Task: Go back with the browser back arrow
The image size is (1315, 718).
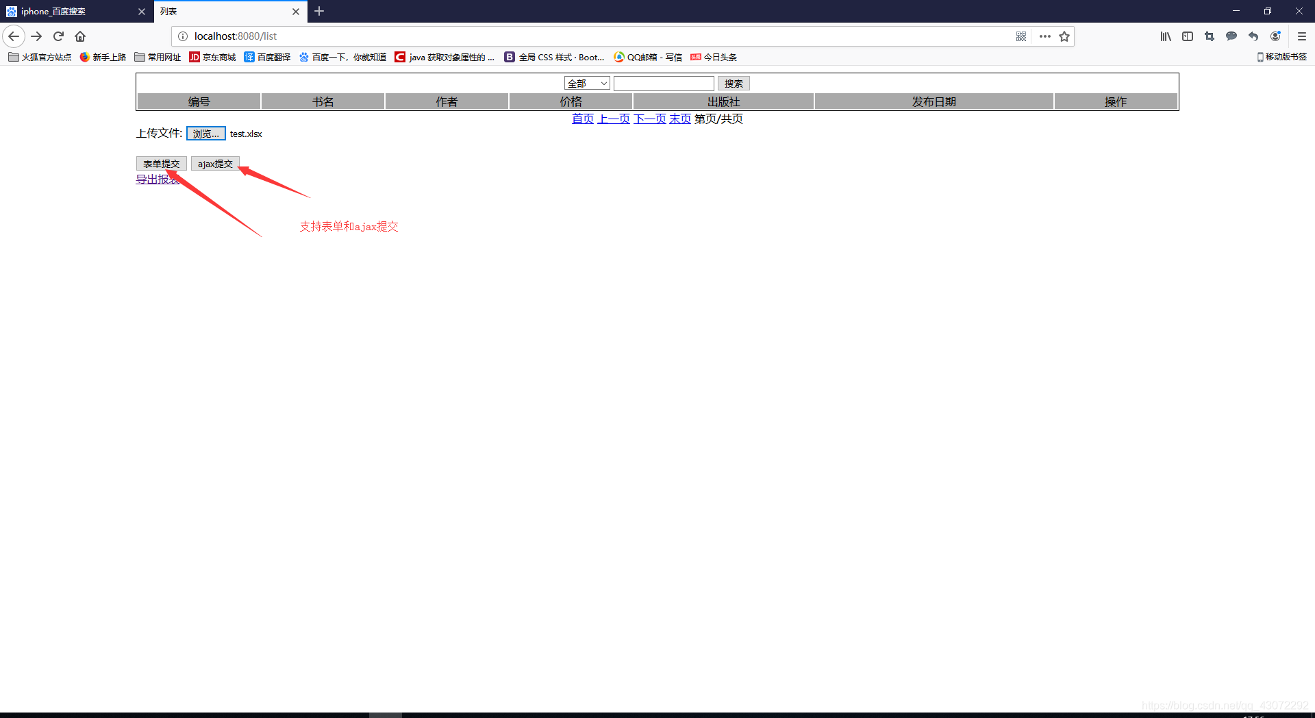Action: click(14, 36)
